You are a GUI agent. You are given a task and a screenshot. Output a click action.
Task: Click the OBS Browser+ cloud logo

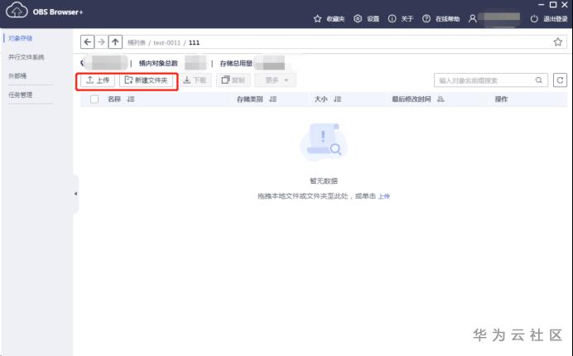pyautogui.click(x=17, y=10)
